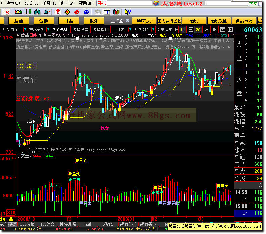Click the 主力实时监控 button
Viewport: 266px width, 234px height.
click(x=169, y=21)
